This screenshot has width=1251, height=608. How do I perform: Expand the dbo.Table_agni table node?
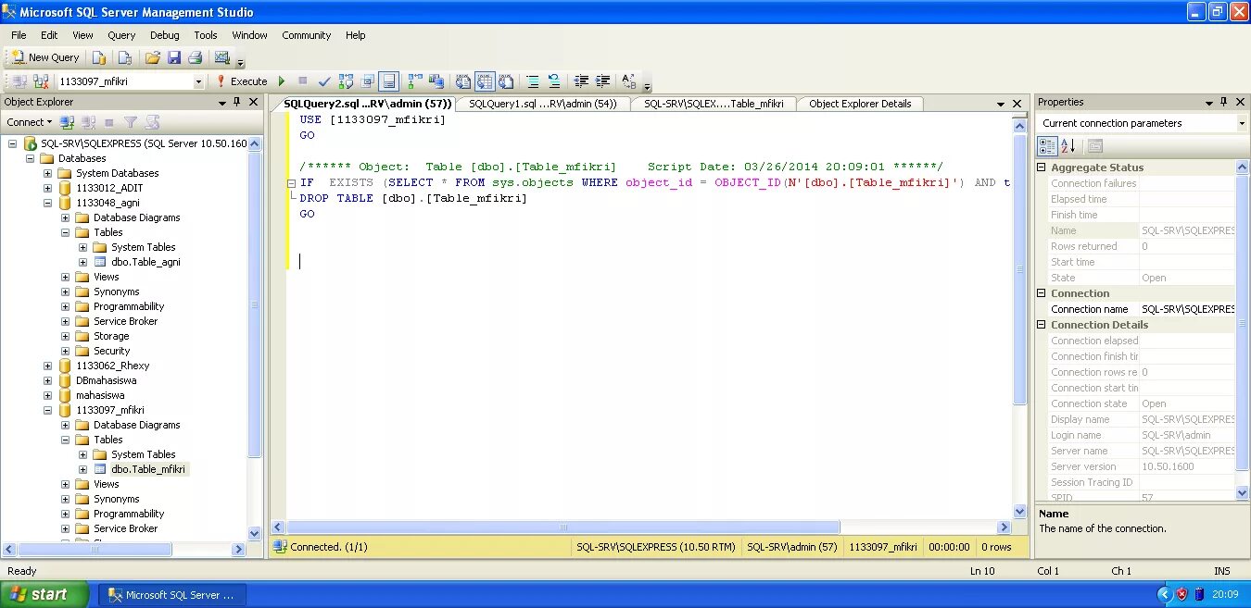(82, 262)
